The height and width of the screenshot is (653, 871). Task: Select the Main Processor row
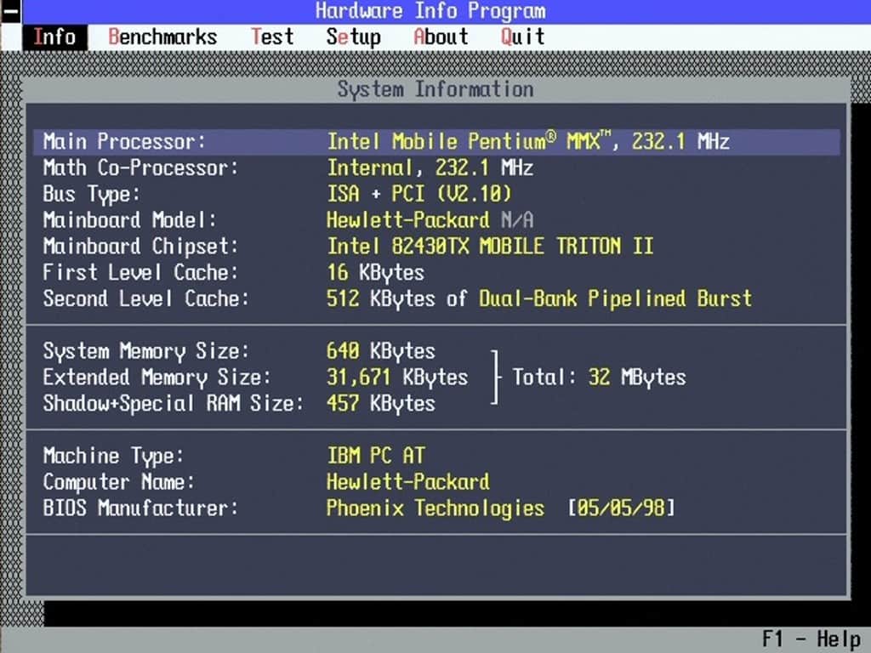436,142
